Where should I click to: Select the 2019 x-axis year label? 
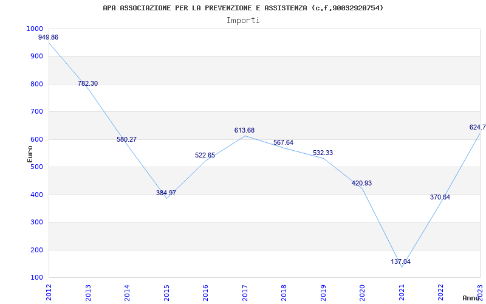(x=323, y=291)
